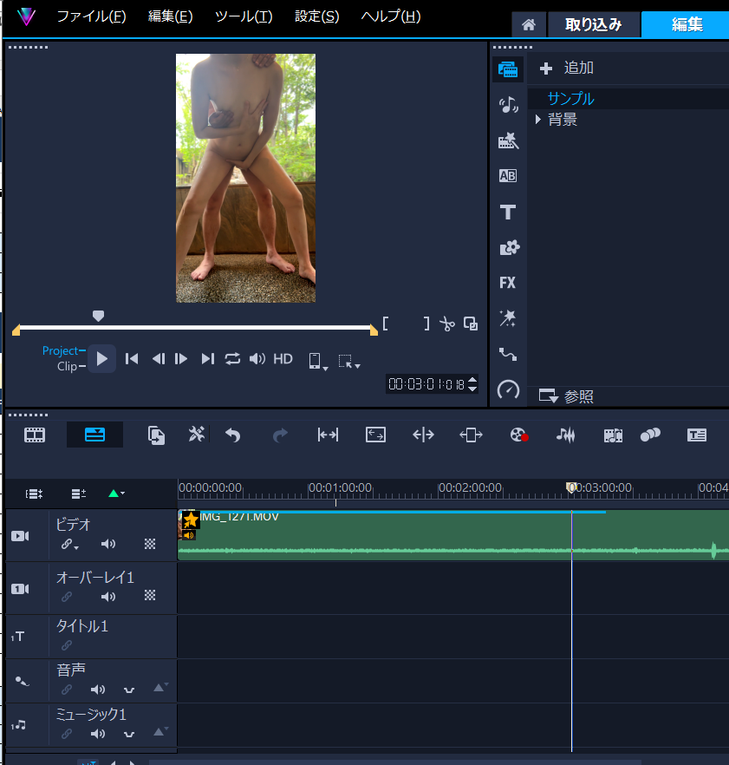Select the サンプル folder

click(x=570, y=99)
